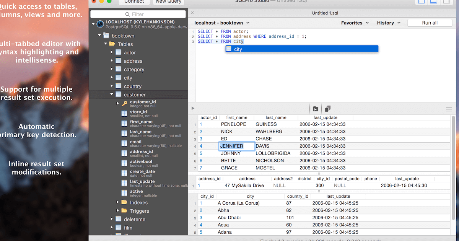Open the localhost - booktown connection dropdown

(222, 23)
